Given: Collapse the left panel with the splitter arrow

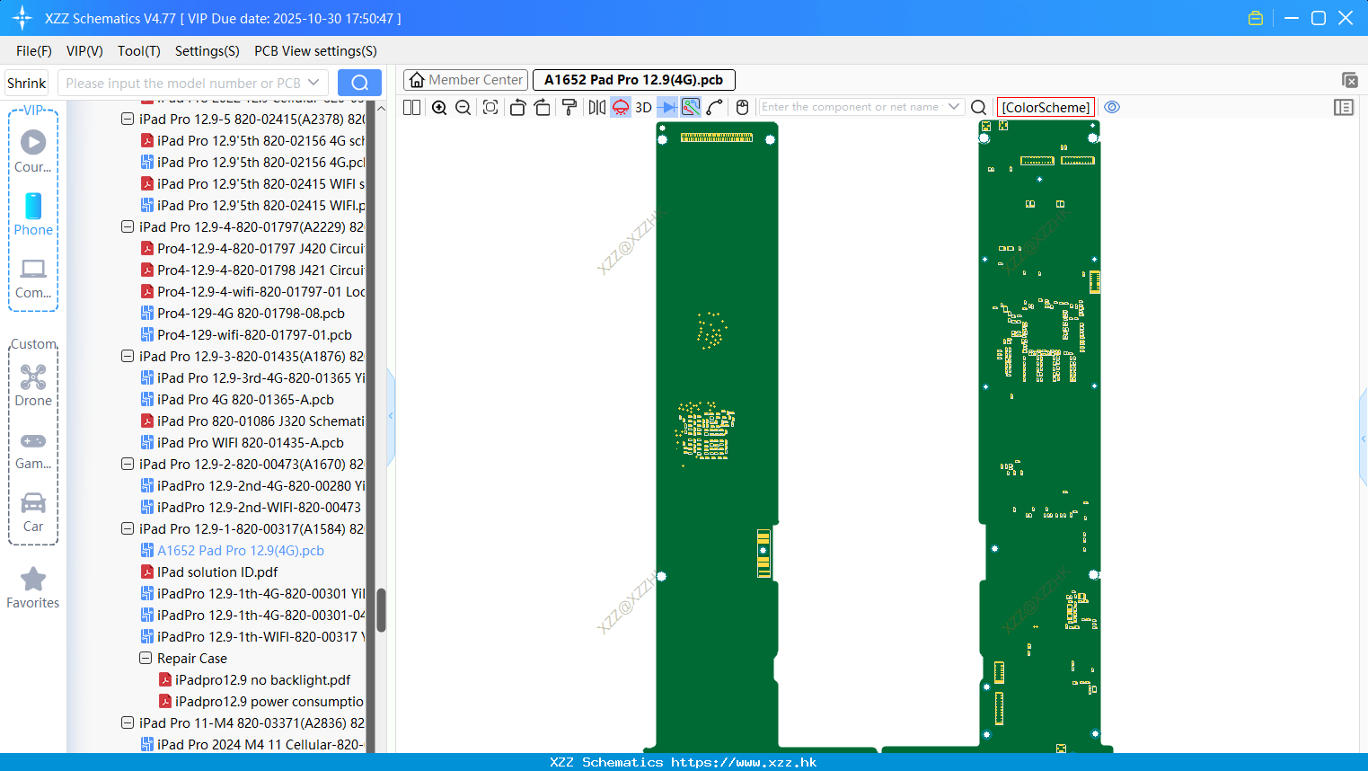Looking at the screenshot, I should pos(391,416).
